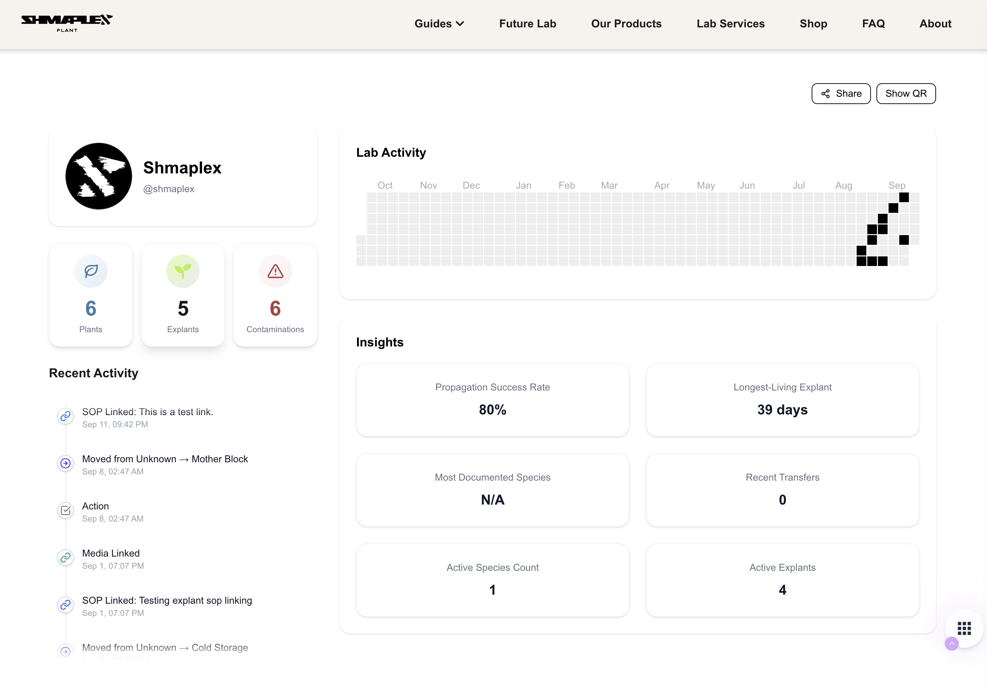Go to Our Products
987x688 pixels.
tap(626, 24)
